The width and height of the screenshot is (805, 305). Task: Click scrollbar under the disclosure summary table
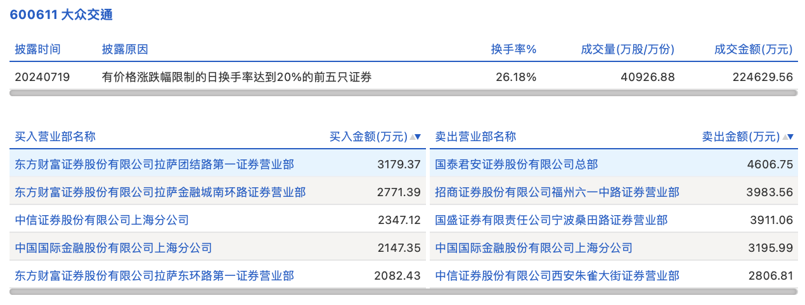tap(403, 93)
